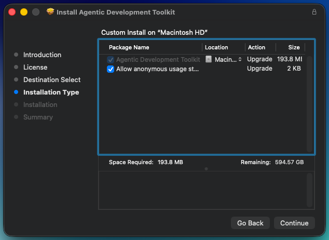
Task: Click the Macintosh HD disk icon
Action: 209,59
